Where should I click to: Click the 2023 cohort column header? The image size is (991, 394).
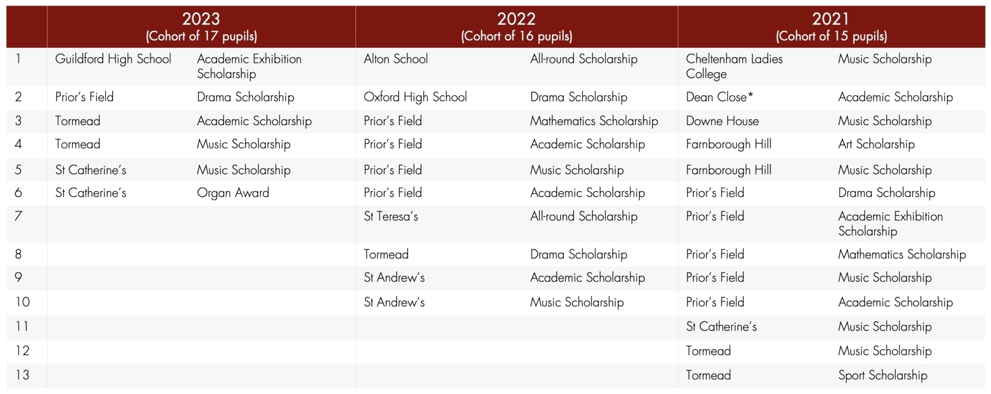pos(201,27)
